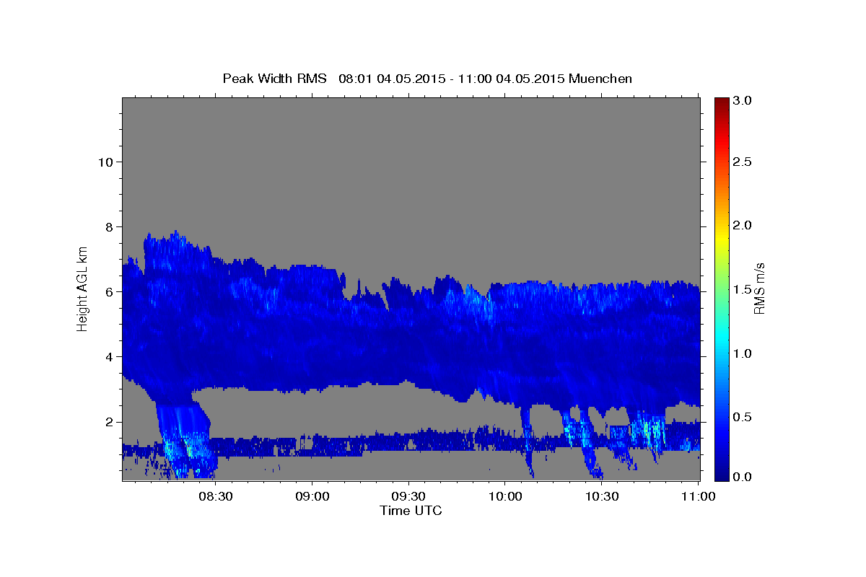Click the "Muenchen" location in the title
Screen dimensions: 866x577
[600, 78]
